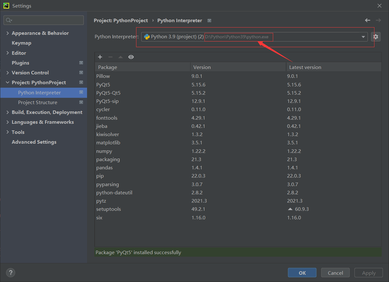Click the Apply button
This screenshot has width=389, height=282.
pyautogui.click(x=369, y=273)
